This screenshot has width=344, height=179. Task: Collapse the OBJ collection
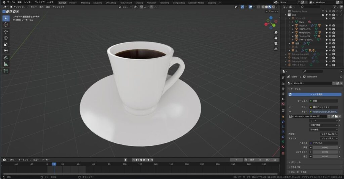[x=286, y=15]
